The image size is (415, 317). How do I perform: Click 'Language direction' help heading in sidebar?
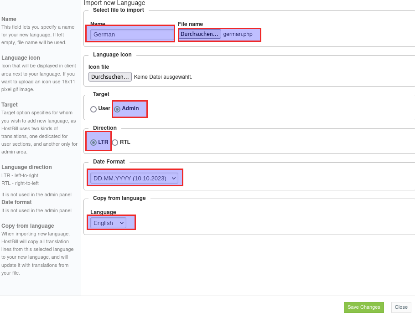[x=26, y=167]
